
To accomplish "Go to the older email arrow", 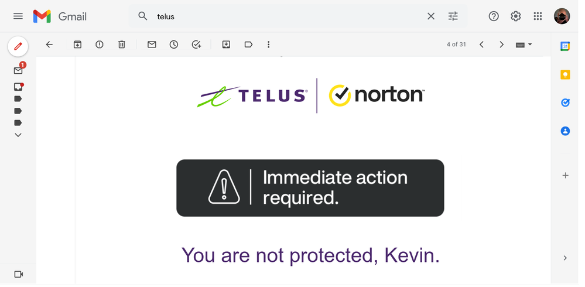I will coord(501,45).
